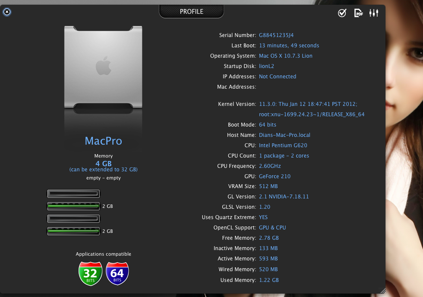
Task: Click the 32 bits compatibility badge
Action: pyautogui.click(x=90, y=273)
